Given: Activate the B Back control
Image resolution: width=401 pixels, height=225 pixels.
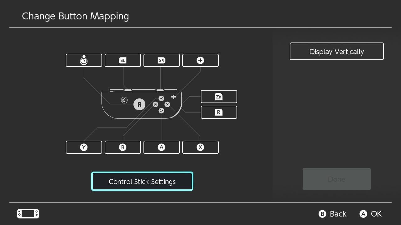Looking at the screenshot, I should tap(332, 214).
